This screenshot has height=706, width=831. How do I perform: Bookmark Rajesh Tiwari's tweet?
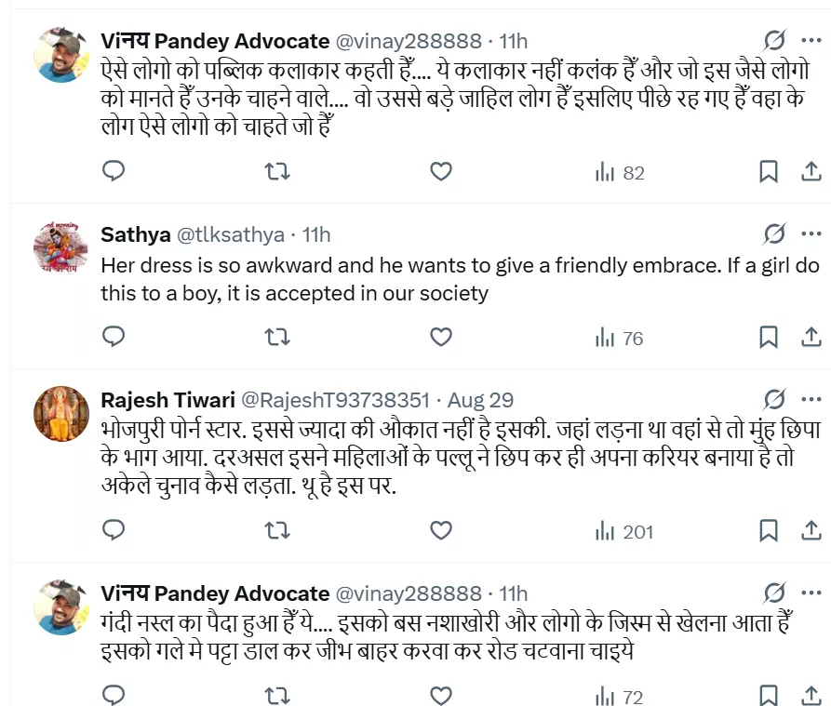[768, 531]
